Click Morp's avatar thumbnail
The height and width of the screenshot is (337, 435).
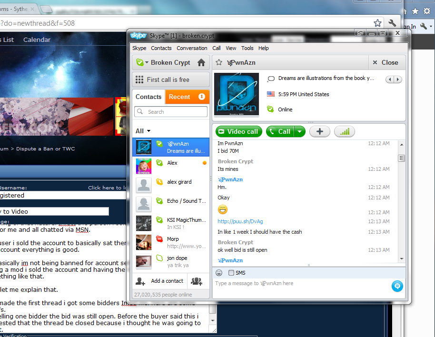pyautogui.click(x=143, y=242)
